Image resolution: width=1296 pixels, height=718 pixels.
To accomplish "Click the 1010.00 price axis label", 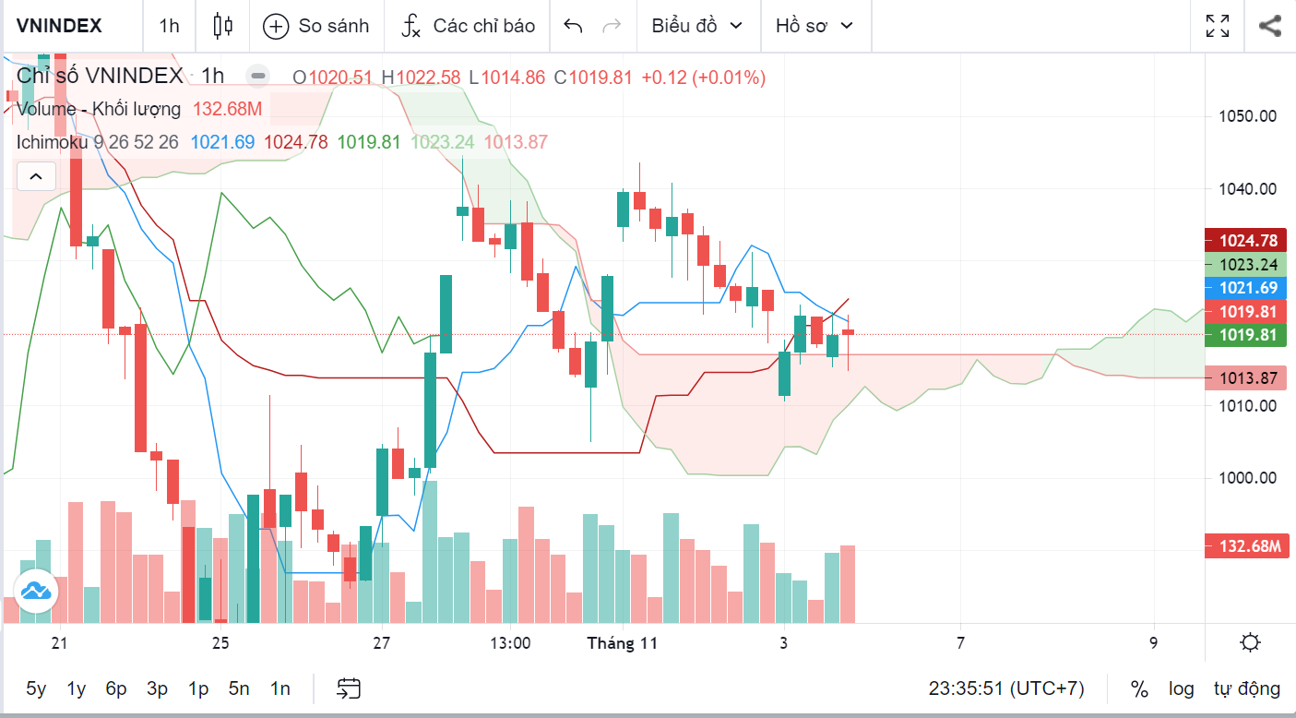I will pos(1250,406).
